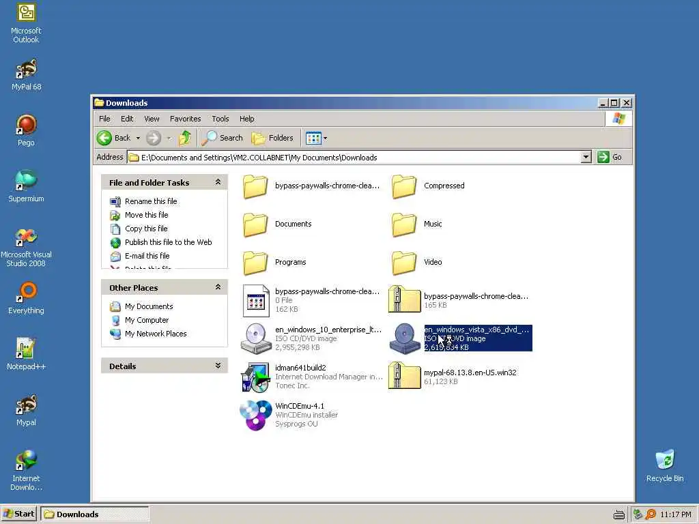This screenshot has width=699, height=524.
Task: Open the File menu
Action: 104,119
